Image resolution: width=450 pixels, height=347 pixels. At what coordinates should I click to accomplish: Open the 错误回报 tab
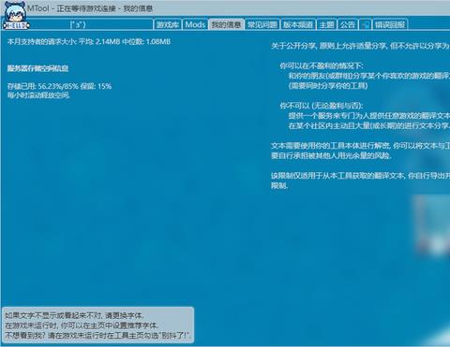click(390, 24)
